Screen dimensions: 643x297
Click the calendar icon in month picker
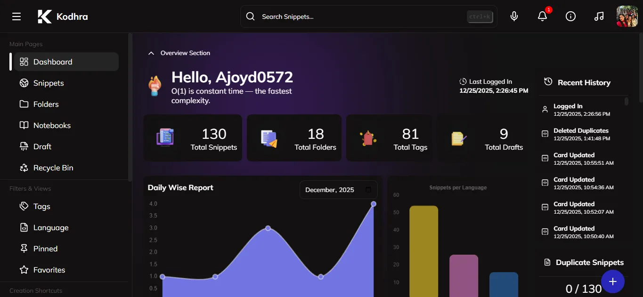tap(368, 190)
